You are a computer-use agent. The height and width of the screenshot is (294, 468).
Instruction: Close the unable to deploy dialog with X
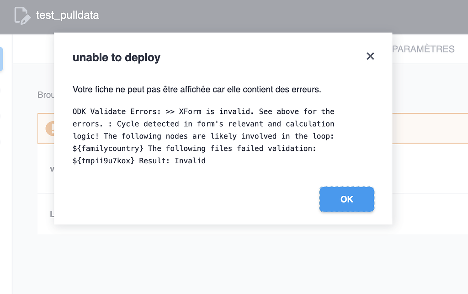(370, 56)
